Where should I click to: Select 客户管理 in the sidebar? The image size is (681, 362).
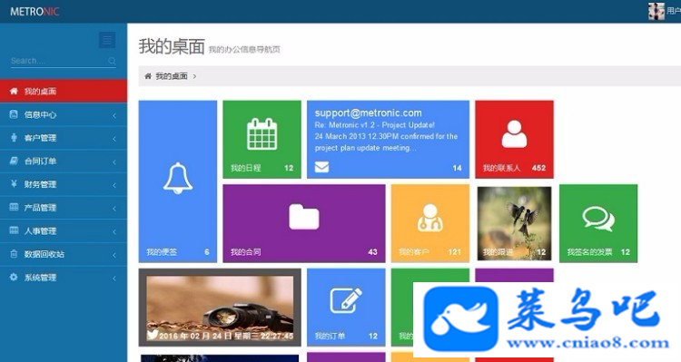pos(64,138)
